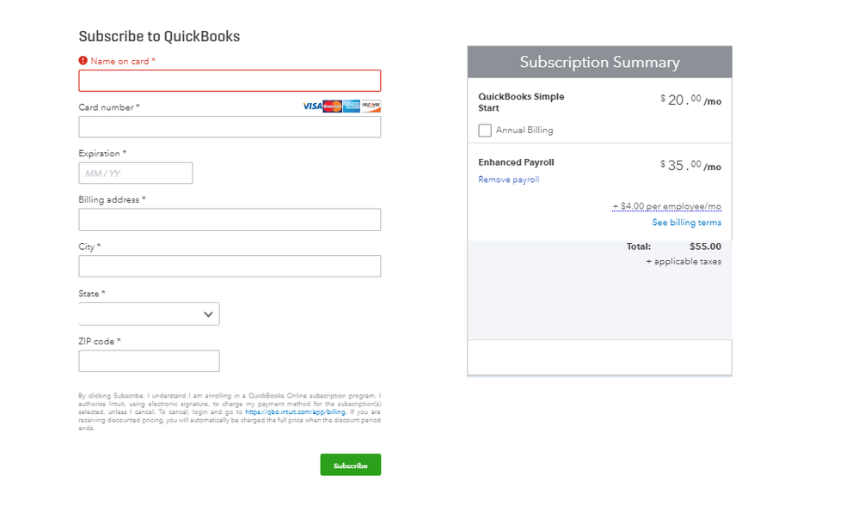The height and width of the screenshot is (517, 858).
Task: Click the red error icon by Name on card
Action: tap(83, 61)
